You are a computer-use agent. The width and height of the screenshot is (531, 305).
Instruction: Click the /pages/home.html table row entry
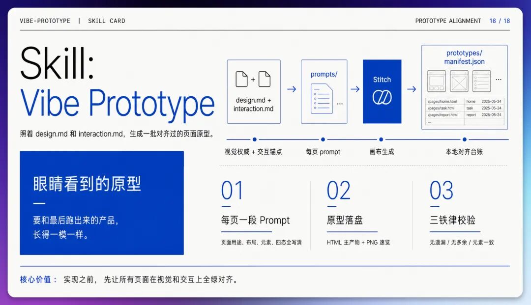(x=442, y=102)
